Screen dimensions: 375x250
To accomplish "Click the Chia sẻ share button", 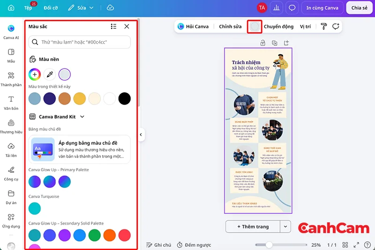I will [359, 8].
